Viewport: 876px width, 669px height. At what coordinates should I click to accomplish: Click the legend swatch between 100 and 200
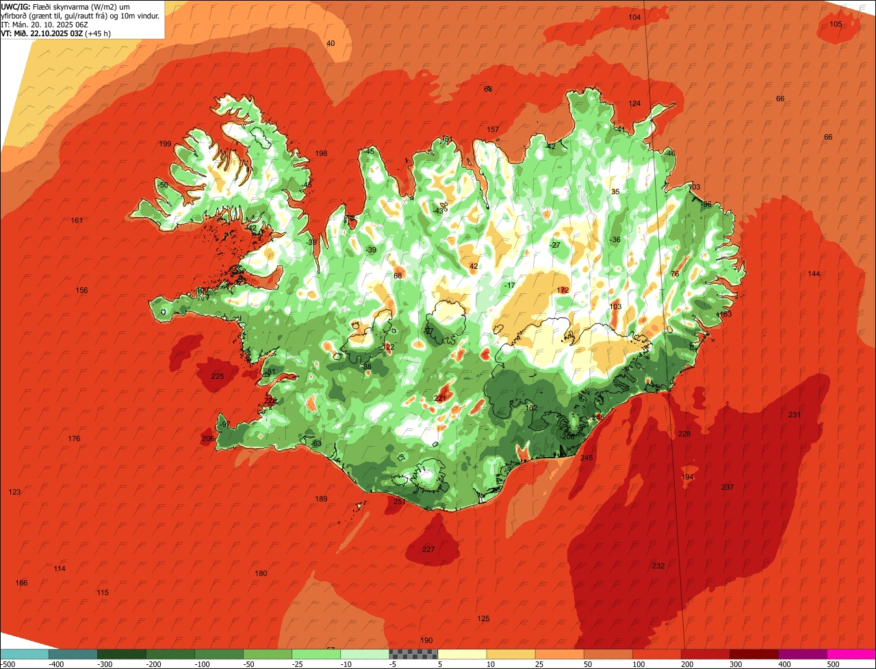click(656, 654)
